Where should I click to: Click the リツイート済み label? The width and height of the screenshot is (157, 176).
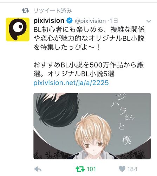pyautogui.click(x=53, y=11)
